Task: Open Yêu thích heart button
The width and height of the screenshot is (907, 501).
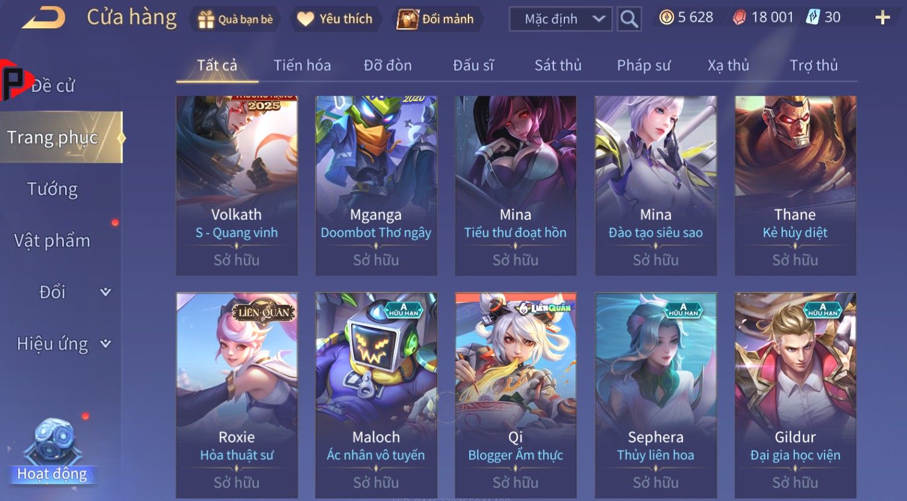Action: (x=335, y=19)
